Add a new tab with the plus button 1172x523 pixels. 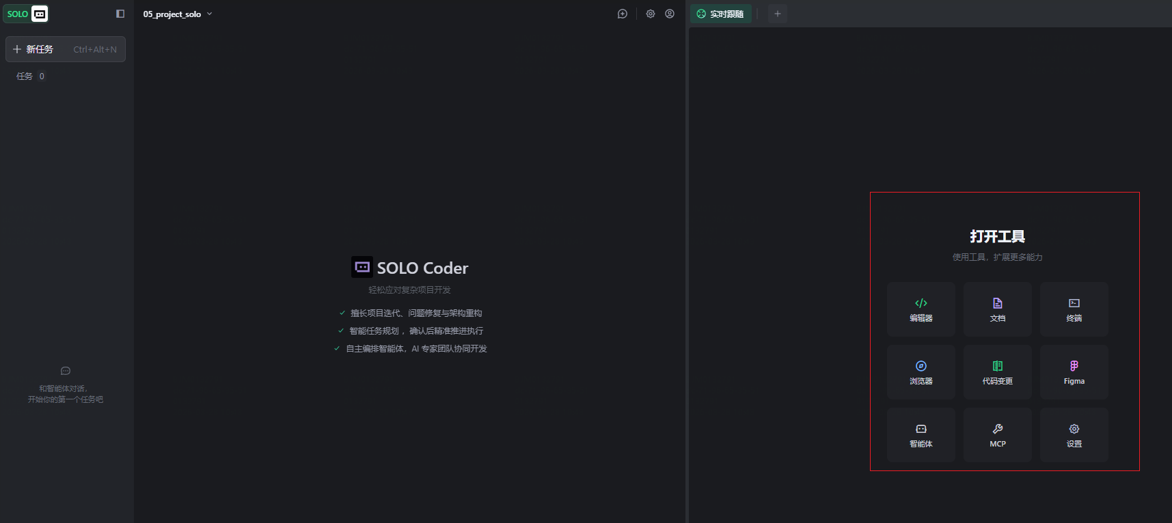778,14
